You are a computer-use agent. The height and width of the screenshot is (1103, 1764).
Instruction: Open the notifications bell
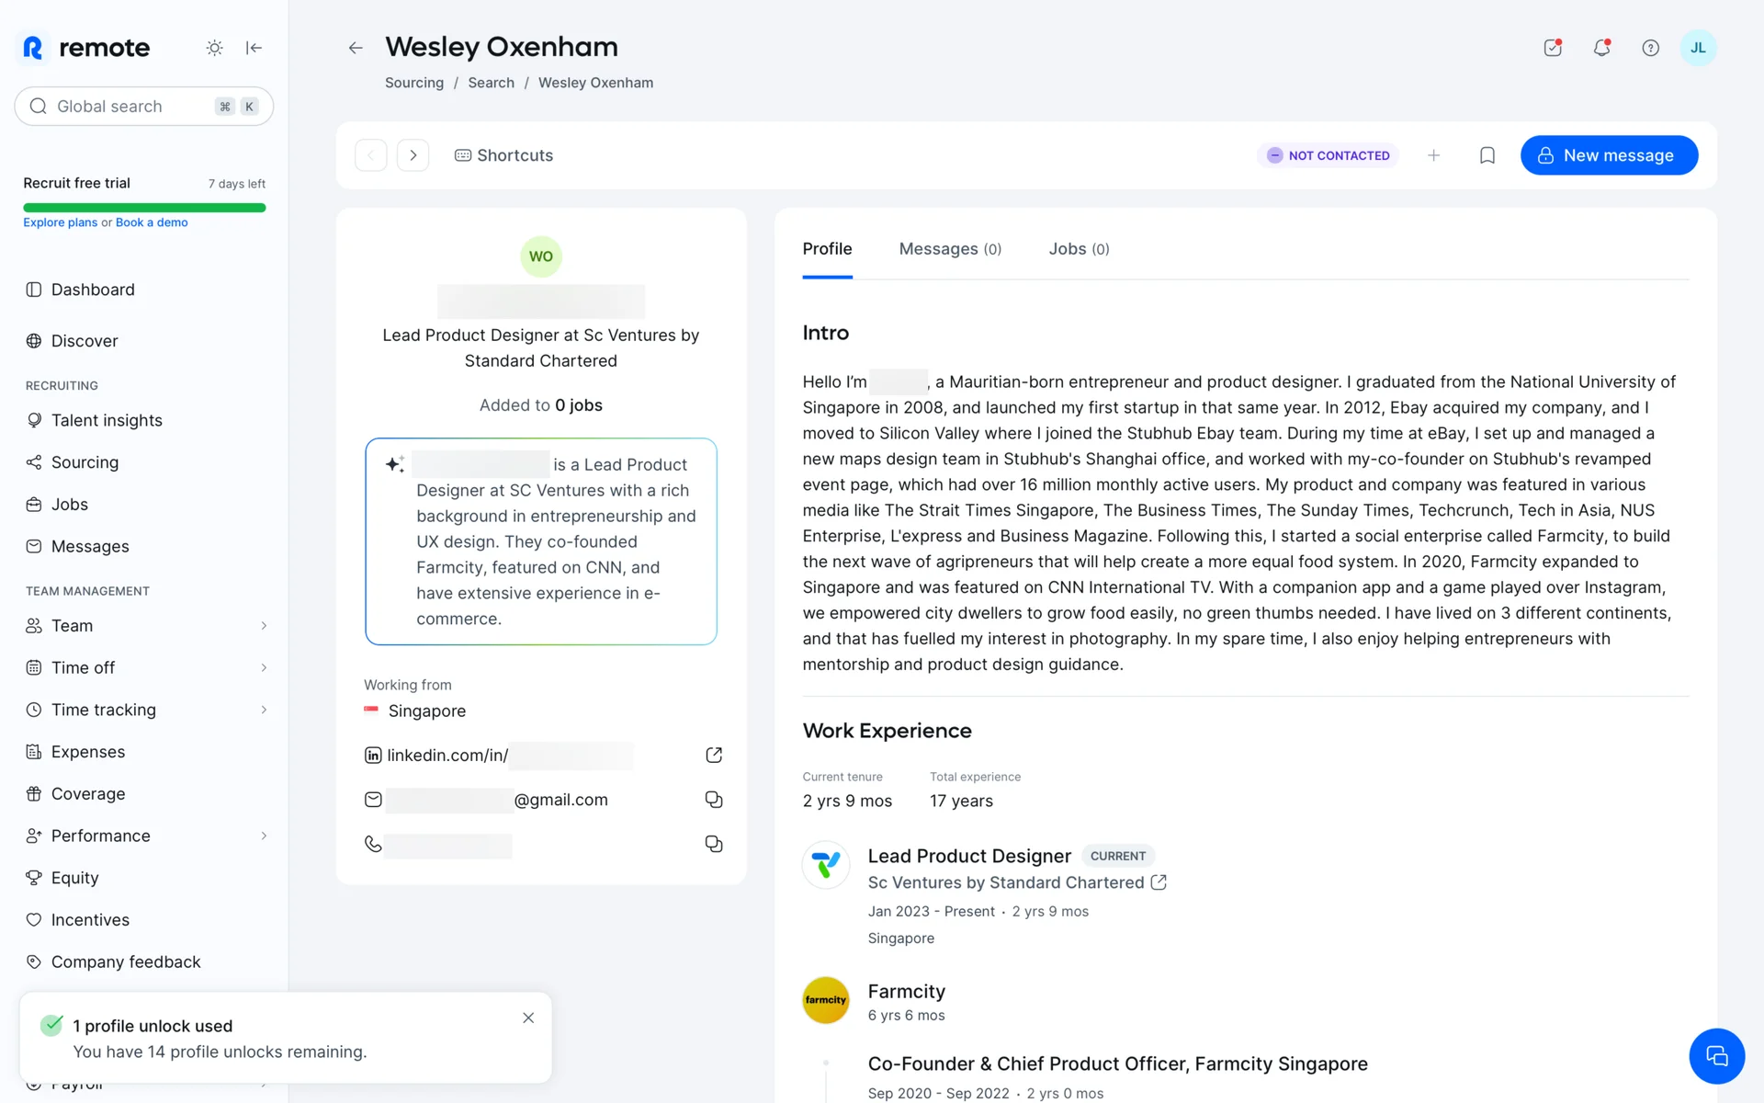pos(1601,48)
